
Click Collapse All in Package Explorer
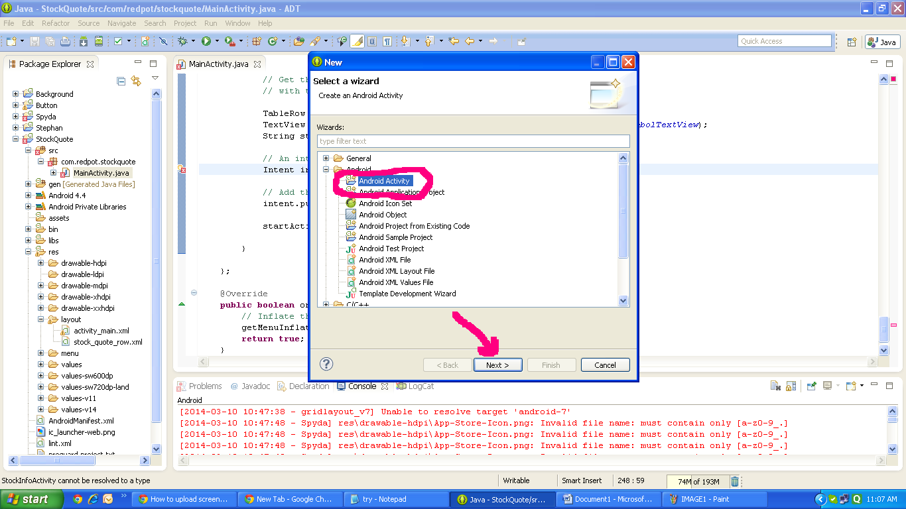121,81
